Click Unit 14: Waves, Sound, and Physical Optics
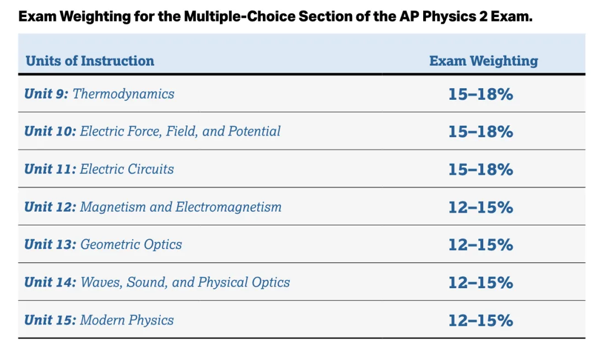 [157, 283]
